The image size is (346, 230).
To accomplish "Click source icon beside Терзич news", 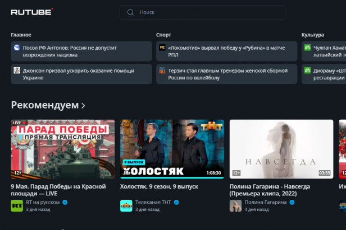I will (162, 71).
